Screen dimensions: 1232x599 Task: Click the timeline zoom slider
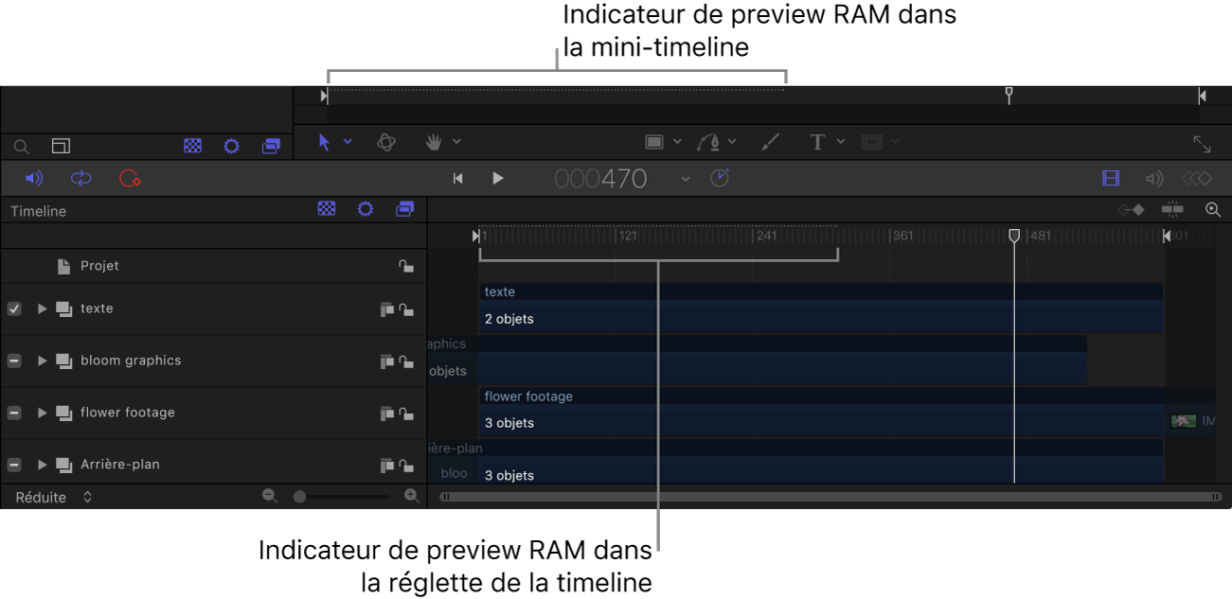pyautogui.click(x=298, y=496)
